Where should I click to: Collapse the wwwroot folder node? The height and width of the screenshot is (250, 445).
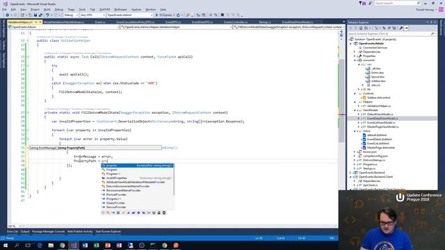355,60
